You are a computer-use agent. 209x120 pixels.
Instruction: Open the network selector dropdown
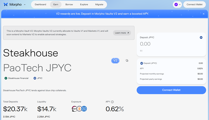pyautogui.click(x=177, y=4)
